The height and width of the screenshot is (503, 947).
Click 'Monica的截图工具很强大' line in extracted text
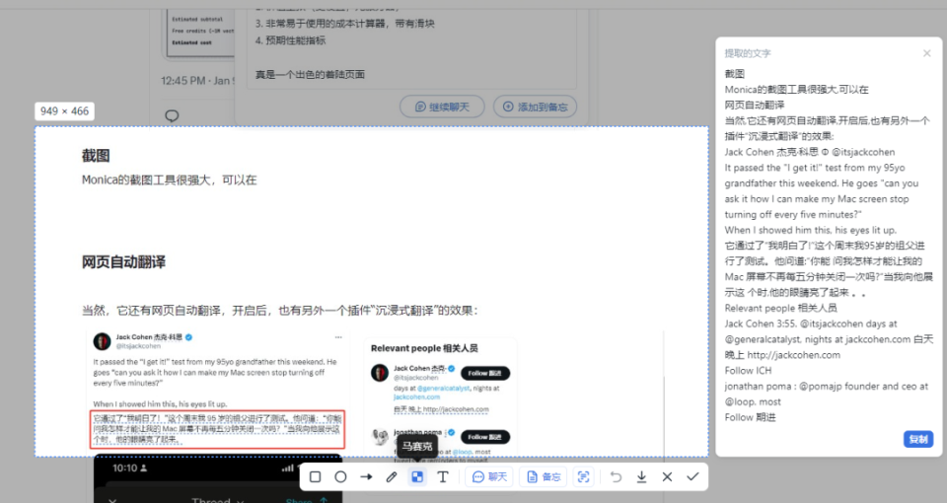click(x=797, y=90)
